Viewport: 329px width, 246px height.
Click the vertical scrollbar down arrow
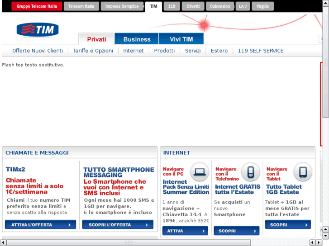(326, 236)
